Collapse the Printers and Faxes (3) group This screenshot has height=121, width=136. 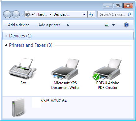click(x=6, y=45)
